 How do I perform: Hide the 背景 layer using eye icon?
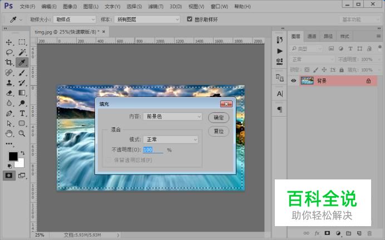294,81
